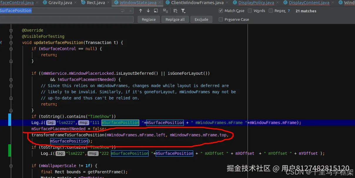
Task: Click the updateSurfacePosition method name
Action: point(58,43)
